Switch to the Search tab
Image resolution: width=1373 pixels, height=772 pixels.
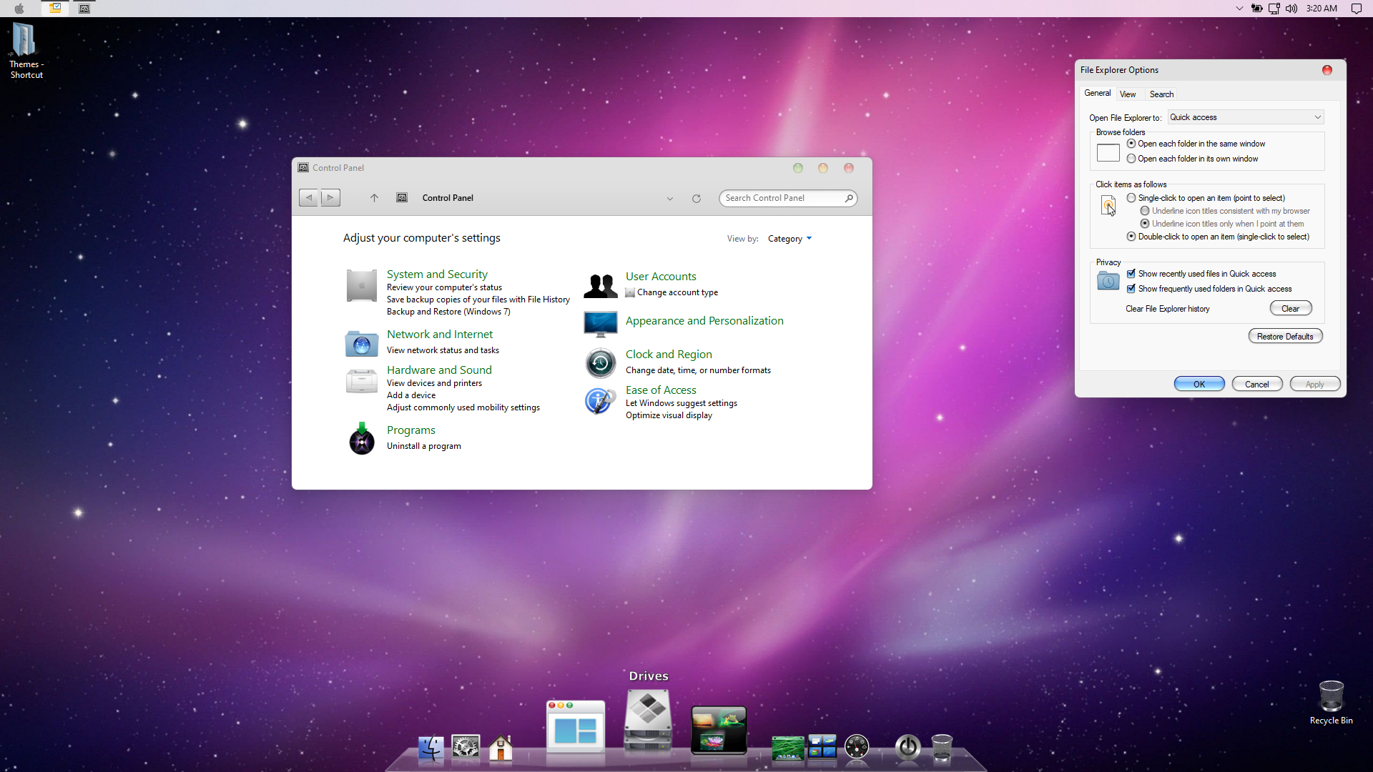pos(1161,94)
